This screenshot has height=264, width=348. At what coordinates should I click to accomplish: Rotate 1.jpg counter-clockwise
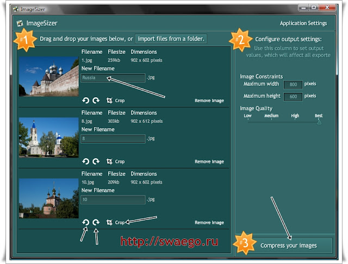[x=86, y=100]
